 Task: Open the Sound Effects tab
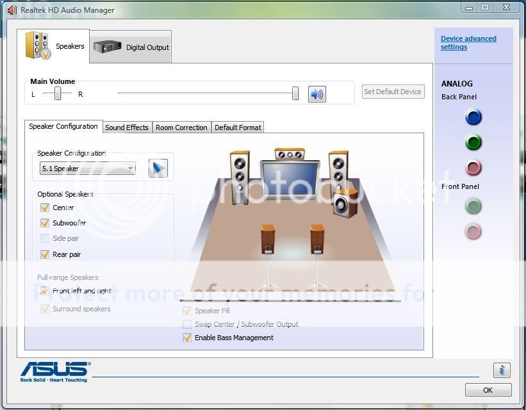pos(127,127)
